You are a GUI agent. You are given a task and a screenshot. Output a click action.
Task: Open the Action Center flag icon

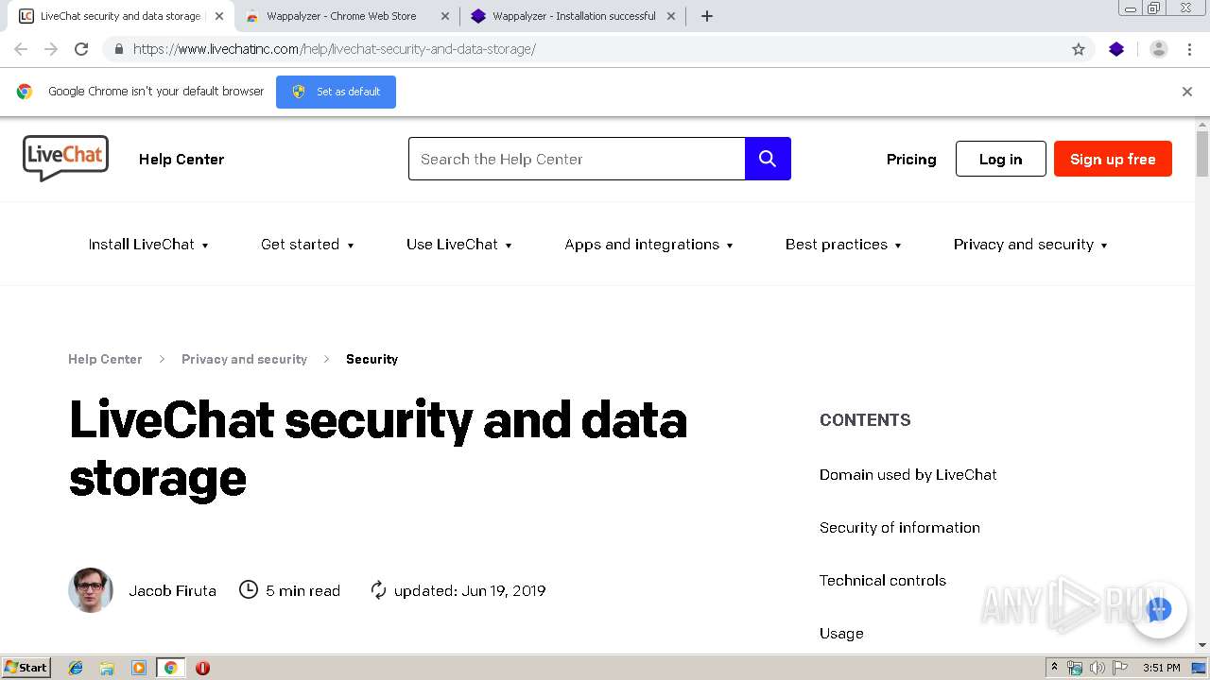(1120, 668)
